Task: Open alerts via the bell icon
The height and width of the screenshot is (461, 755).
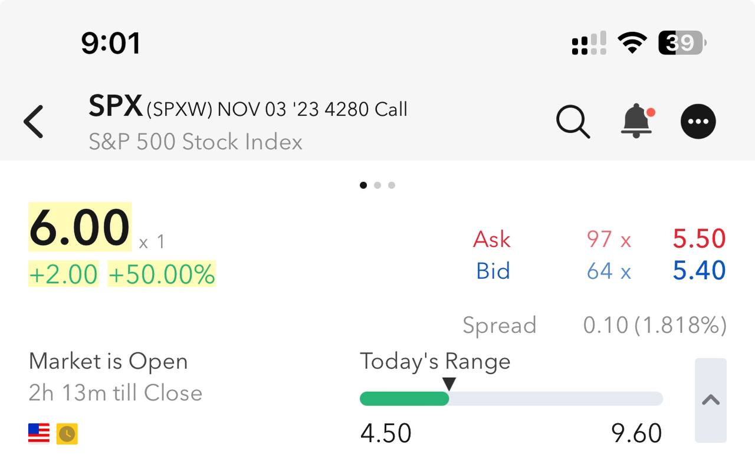Action: point(637,121)
